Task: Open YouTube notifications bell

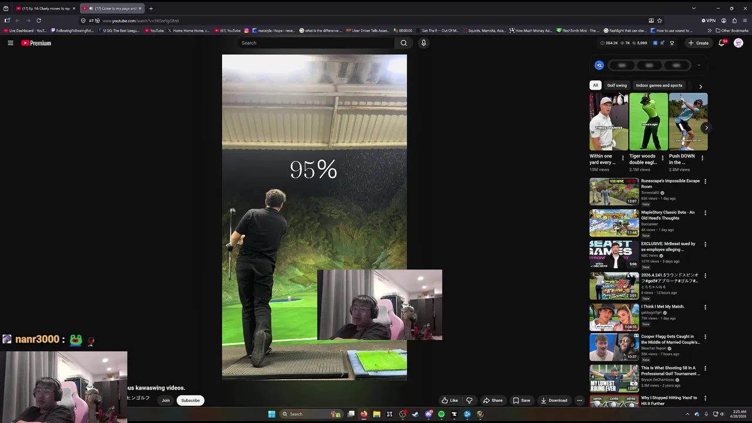Action: coord(722,43)
